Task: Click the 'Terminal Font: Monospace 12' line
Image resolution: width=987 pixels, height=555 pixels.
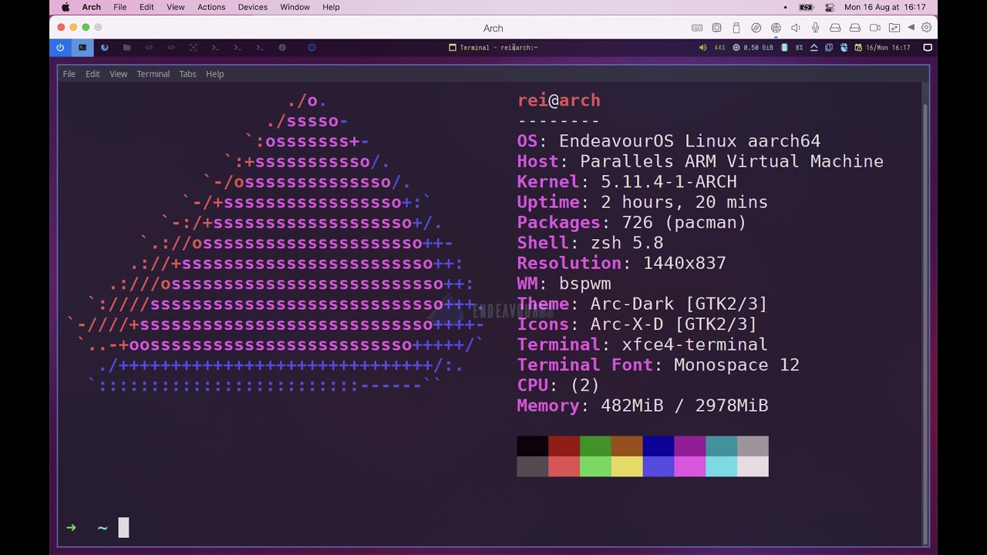Action: coord(659,365)
